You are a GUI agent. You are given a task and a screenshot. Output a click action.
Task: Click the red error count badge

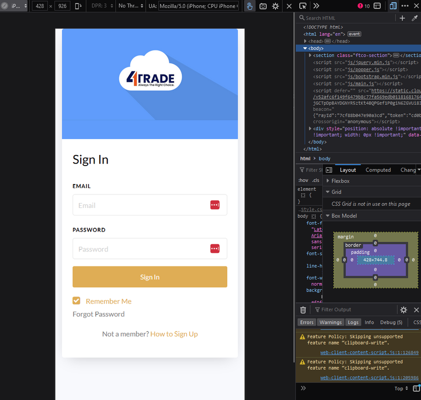364,6
